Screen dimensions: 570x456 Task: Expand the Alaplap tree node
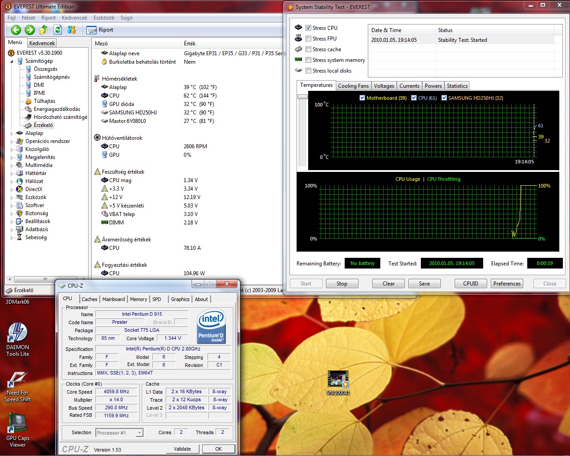[x=12, y=133]
